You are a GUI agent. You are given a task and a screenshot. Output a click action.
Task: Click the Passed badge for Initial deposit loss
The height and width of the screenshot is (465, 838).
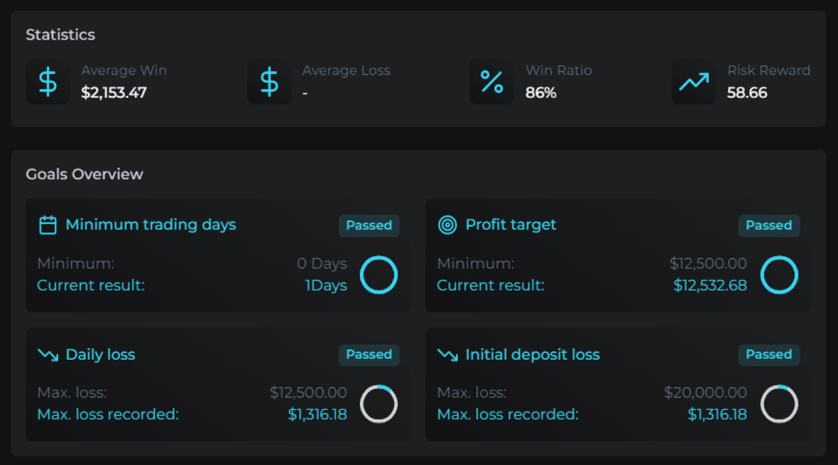[x=769, y=354]
